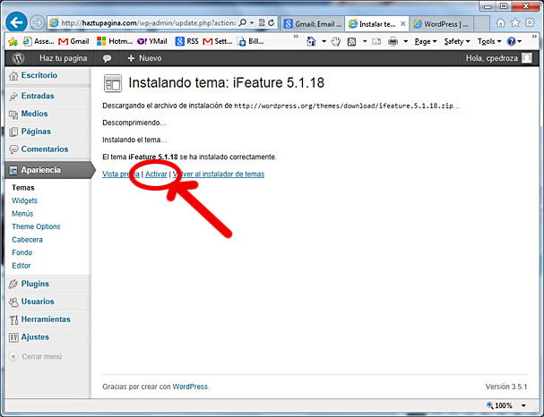The image size is (544, 417).
Task: Click the RSS feeds icon in command bar
Action: pyautogui.click(x=351, y=42)
